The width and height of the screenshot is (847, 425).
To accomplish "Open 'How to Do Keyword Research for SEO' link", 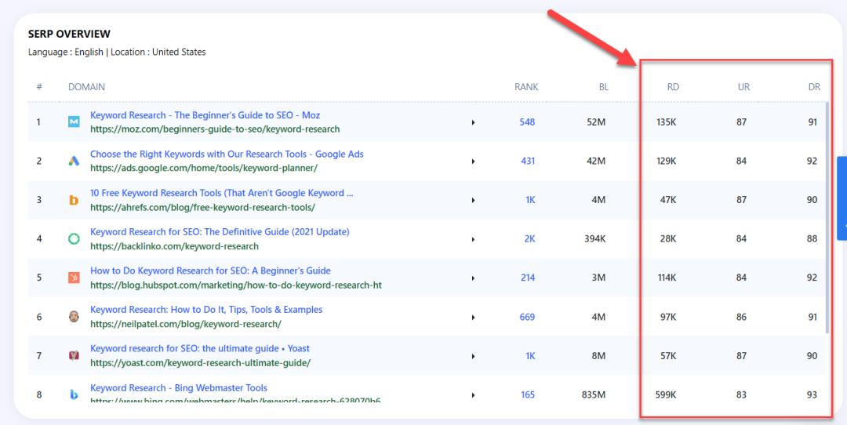I will 210,271.
